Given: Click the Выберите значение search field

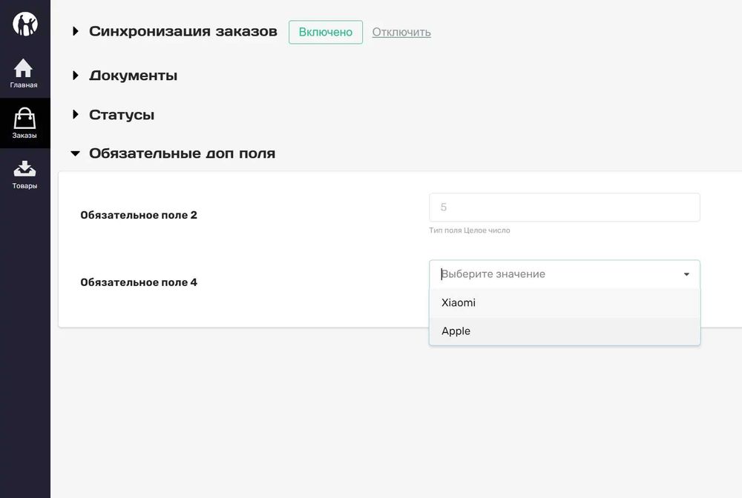Looking at the screenshot, I should [549, 274].
